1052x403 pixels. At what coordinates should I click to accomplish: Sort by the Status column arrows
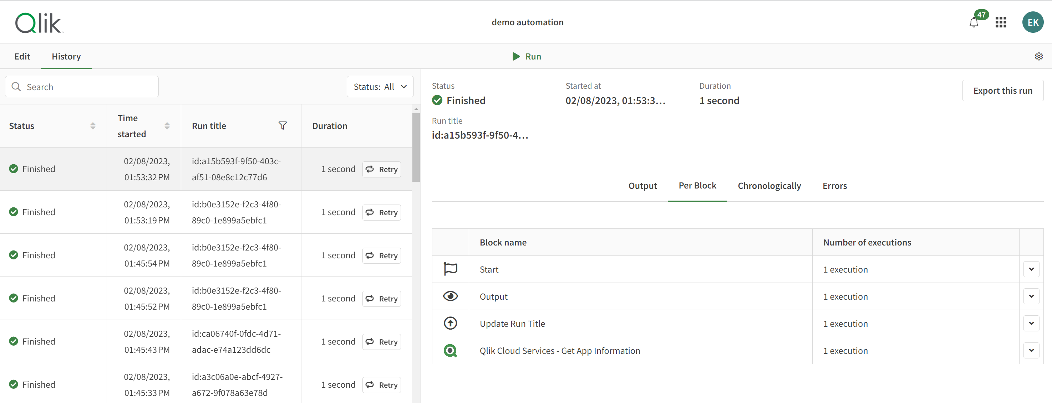93,126
